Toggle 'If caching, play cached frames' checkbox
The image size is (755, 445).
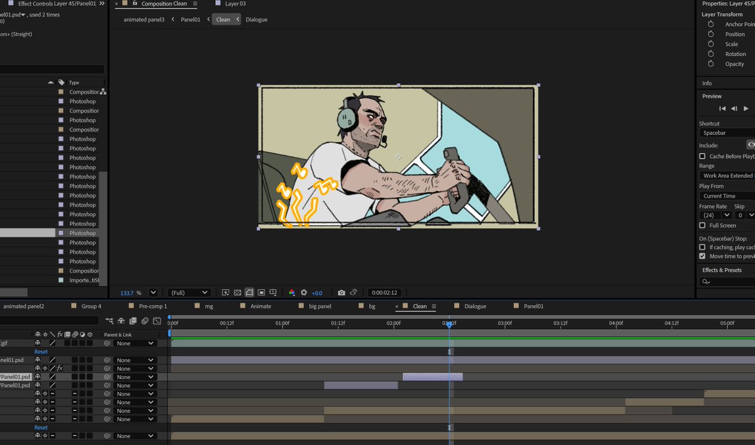(x=702, y=247)
